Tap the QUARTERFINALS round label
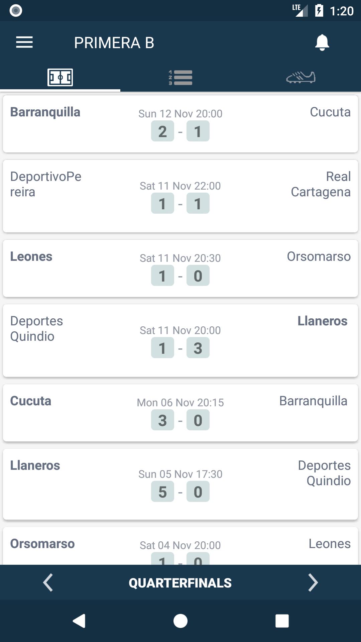The height and width of the screenshot is (642, 361). pos(180,583)
